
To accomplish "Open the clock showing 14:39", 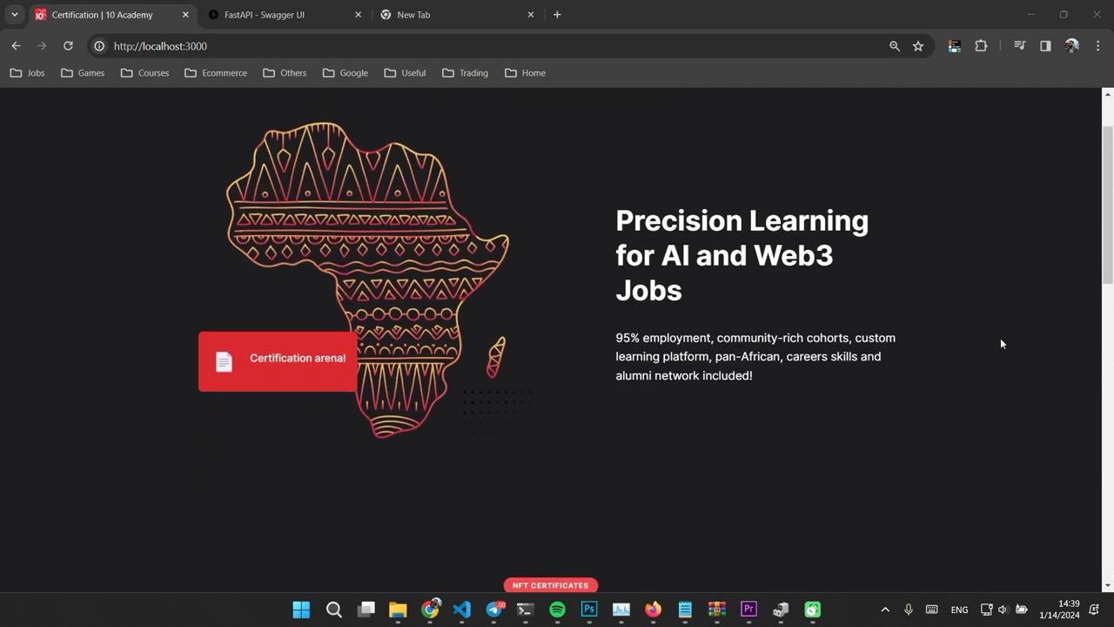I will [x=1059, y=610].
